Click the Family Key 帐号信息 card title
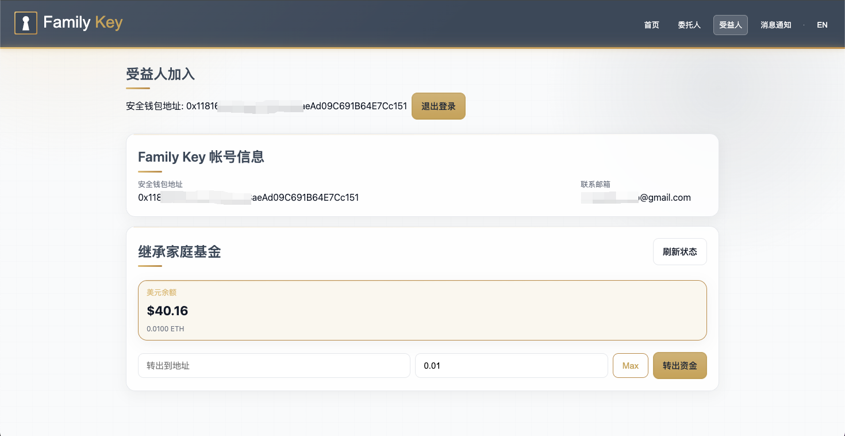Viewport: 845px width, 436px height. (x=201, y=156)
